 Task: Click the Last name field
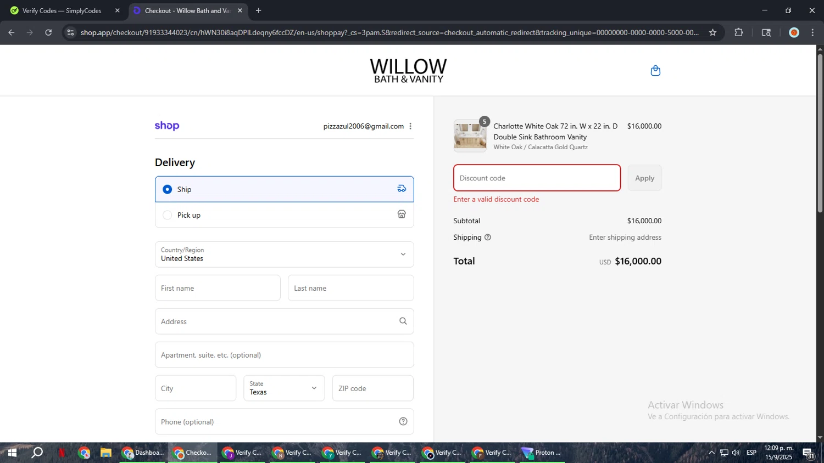click(351, 288)
